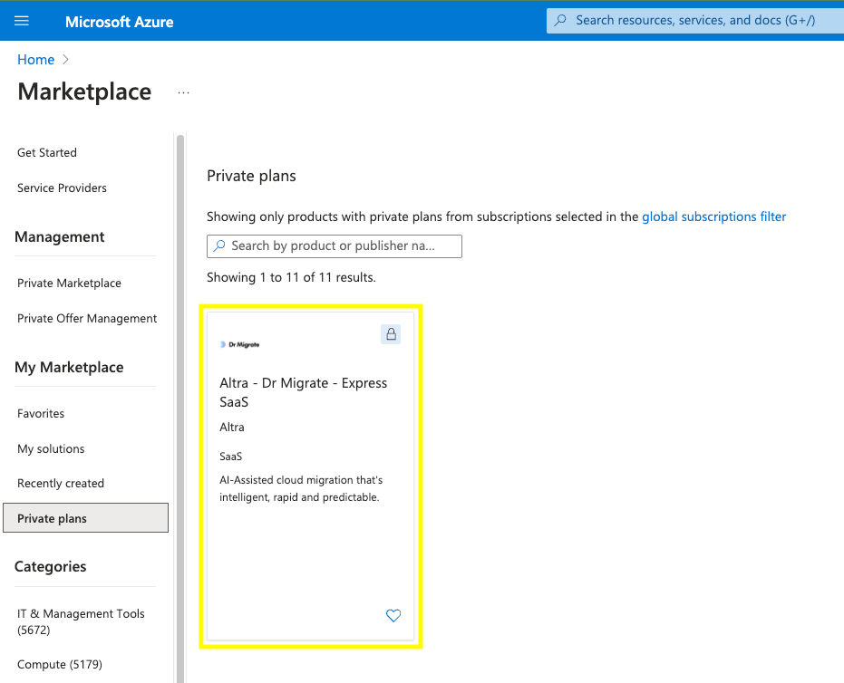Open IT & Management Tools (5672) category
The height and width of the screenshot is (683, 844).
click(81, 621)
